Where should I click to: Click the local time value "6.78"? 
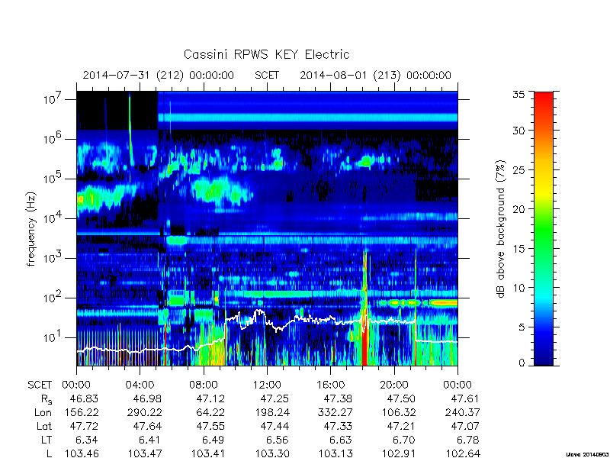coord(467,440)
